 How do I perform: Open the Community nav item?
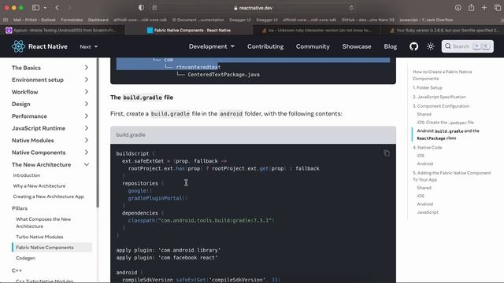(313, 46)
